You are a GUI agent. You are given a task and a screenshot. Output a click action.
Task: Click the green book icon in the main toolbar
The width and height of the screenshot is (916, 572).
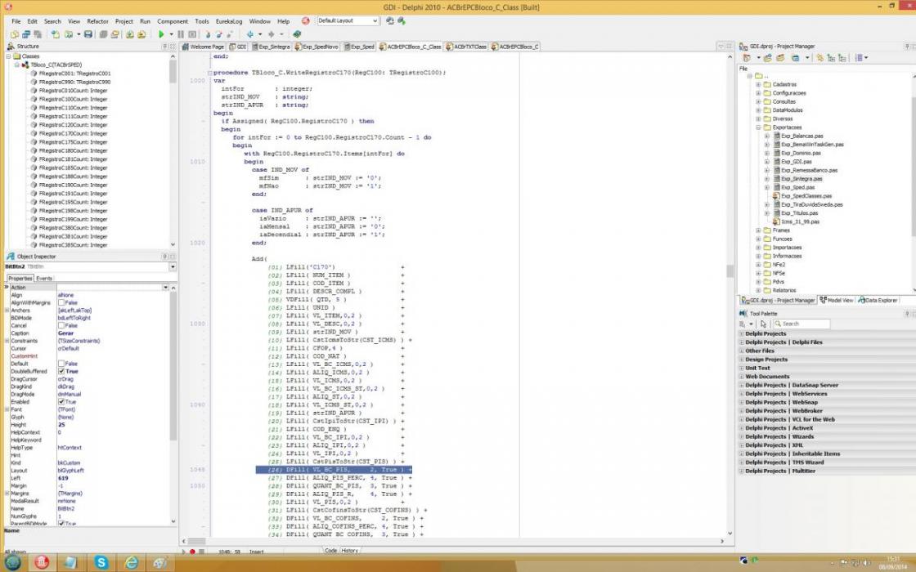pyautogui.click(x=297, y=34)
